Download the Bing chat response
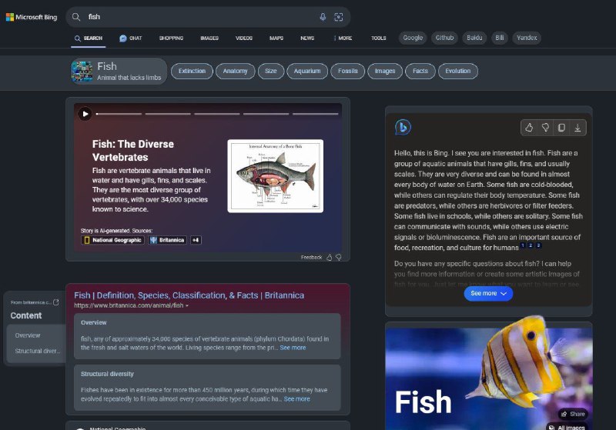The width and height of the screenshot is (616, 430). pyautogui.click(x=577, y=128)
